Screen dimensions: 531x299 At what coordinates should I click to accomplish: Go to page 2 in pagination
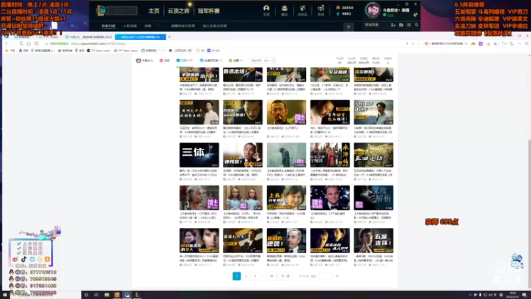[246, 276]
